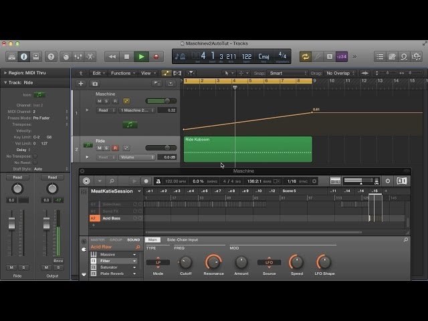Screen dimensions: 428x321
Task: Open the Snap Smart dropdown
Action: 288,73
